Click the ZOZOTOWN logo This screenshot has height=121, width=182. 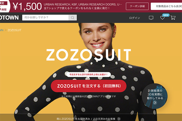coord(9,18)
